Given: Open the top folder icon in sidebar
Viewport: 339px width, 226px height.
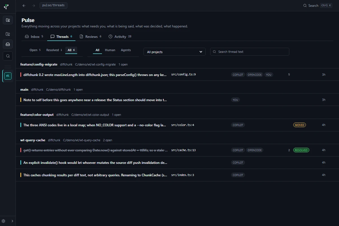Looking at the screenshot, I should [8, 20].
